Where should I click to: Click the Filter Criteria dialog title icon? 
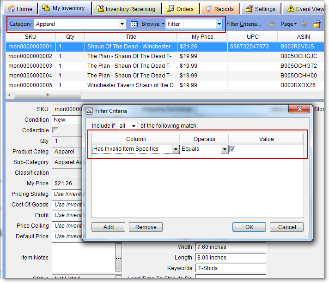pyautogui.click(x=90, y=111)
